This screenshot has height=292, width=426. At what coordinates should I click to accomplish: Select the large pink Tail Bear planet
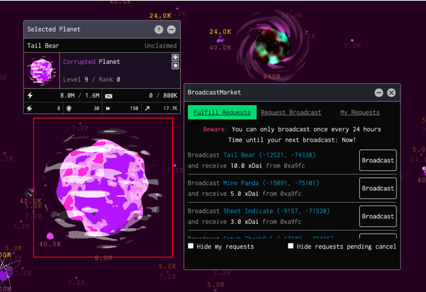103,188
